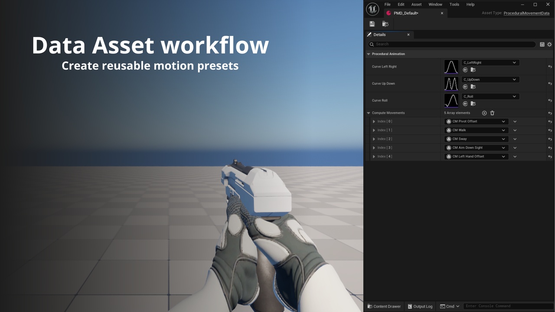The height and width of the screenshot is (312, 555).
Task: Open CM Pivot Offset class dropdown
Action: pos(476,121)
